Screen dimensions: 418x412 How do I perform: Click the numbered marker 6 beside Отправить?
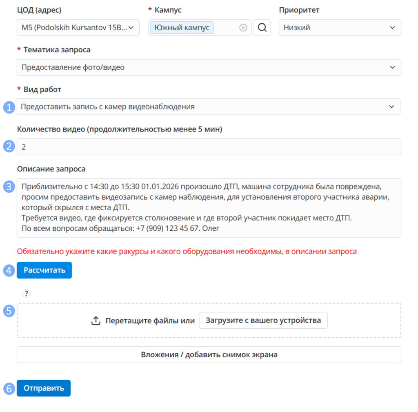click(x=9, y=389)
